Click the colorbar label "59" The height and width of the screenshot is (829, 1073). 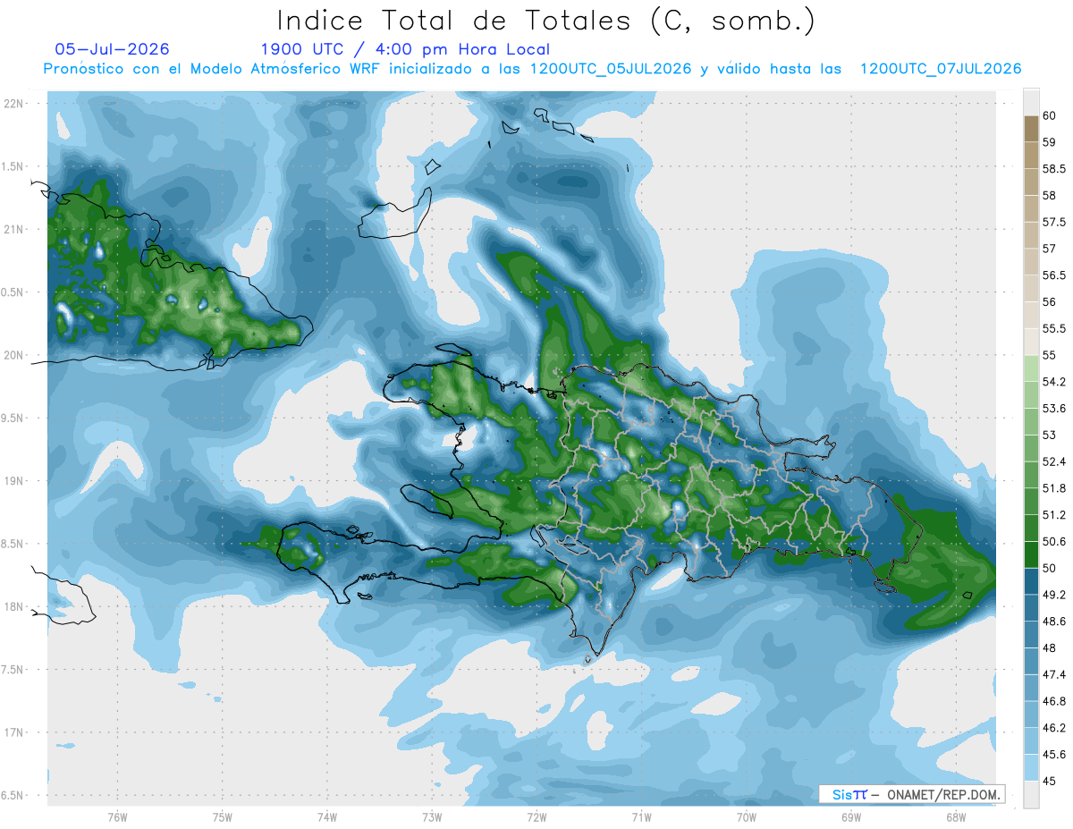1051,142
